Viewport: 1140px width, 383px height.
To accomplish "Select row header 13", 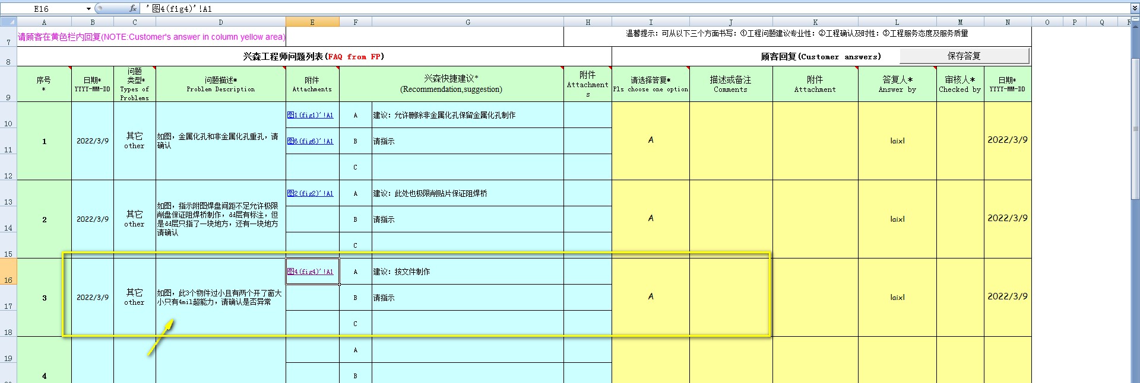I will click(x=8, y=193).
